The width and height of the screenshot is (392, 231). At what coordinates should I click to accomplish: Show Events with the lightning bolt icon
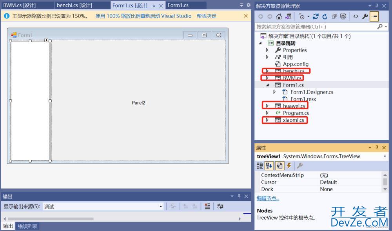(289, 166)
